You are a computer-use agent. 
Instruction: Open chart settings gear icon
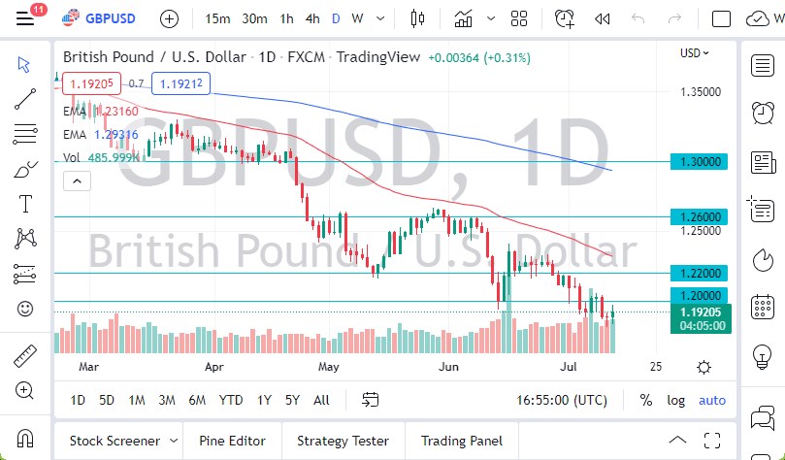703,366
